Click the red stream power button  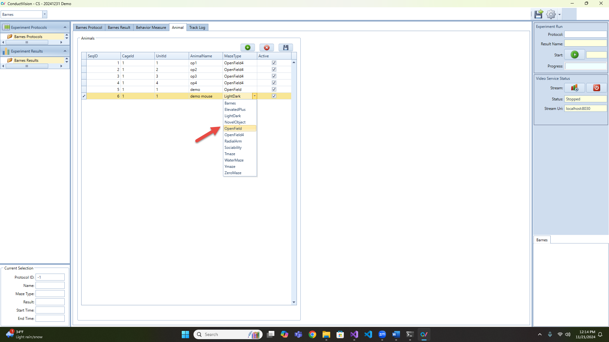point(596,88)
